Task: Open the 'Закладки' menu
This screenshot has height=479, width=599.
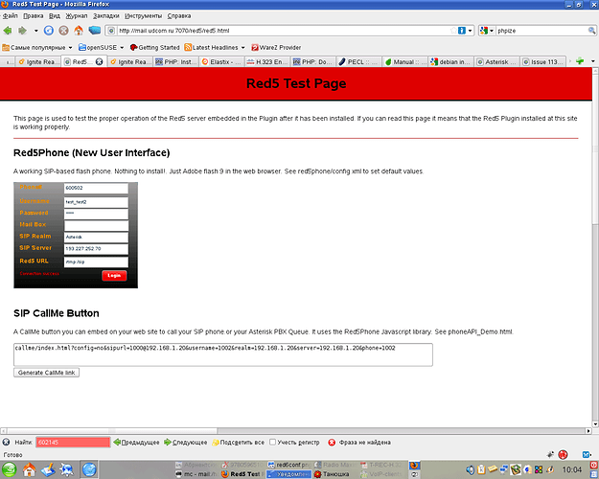Action: (106, 15)
